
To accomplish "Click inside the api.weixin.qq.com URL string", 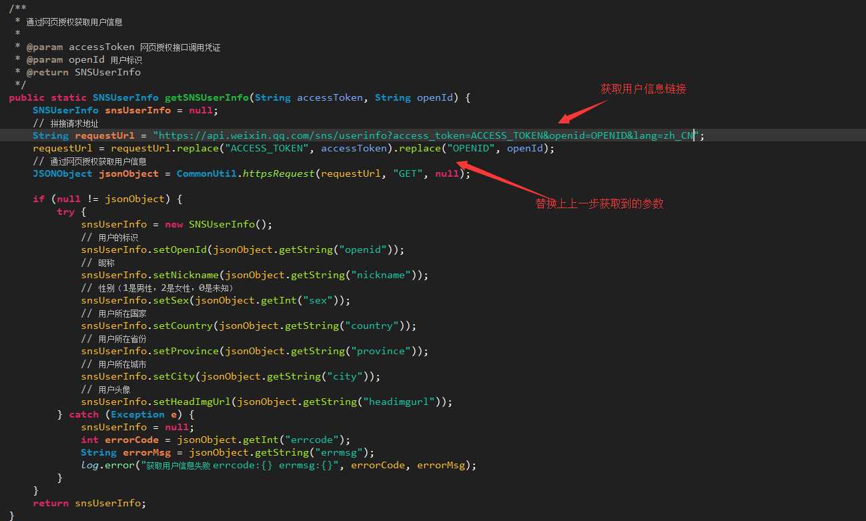I will coord(426,135).
